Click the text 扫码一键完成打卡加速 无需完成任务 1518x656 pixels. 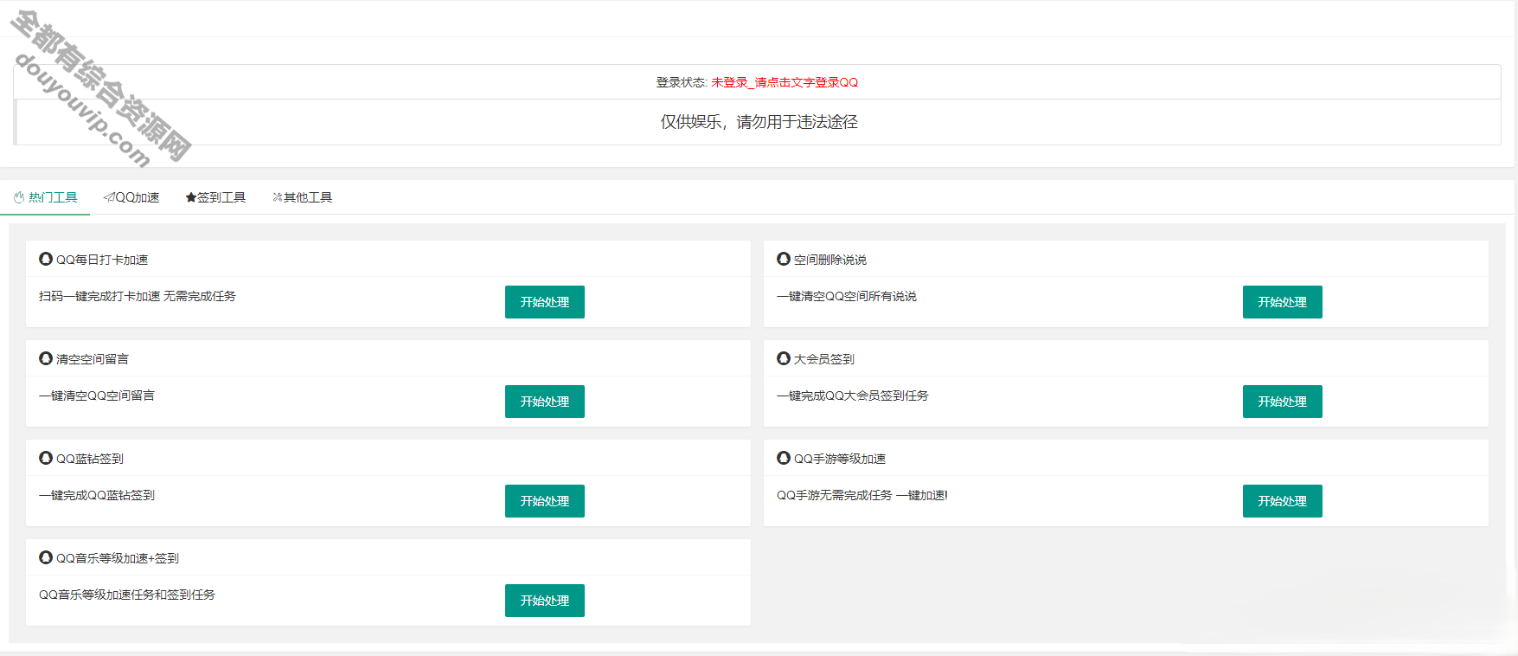click(x=138, y=296)
